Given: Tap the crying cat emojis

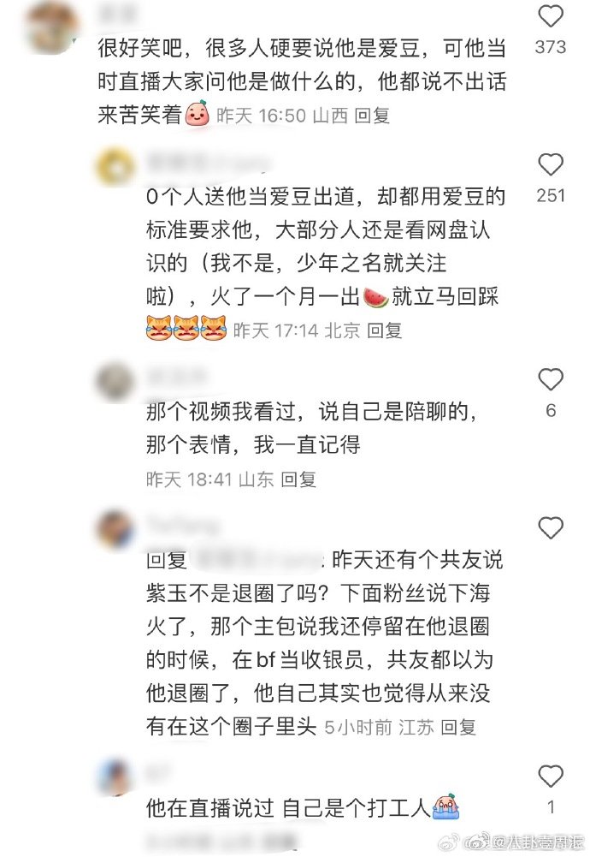Looking at the screenshot, I should coord(186,329).
